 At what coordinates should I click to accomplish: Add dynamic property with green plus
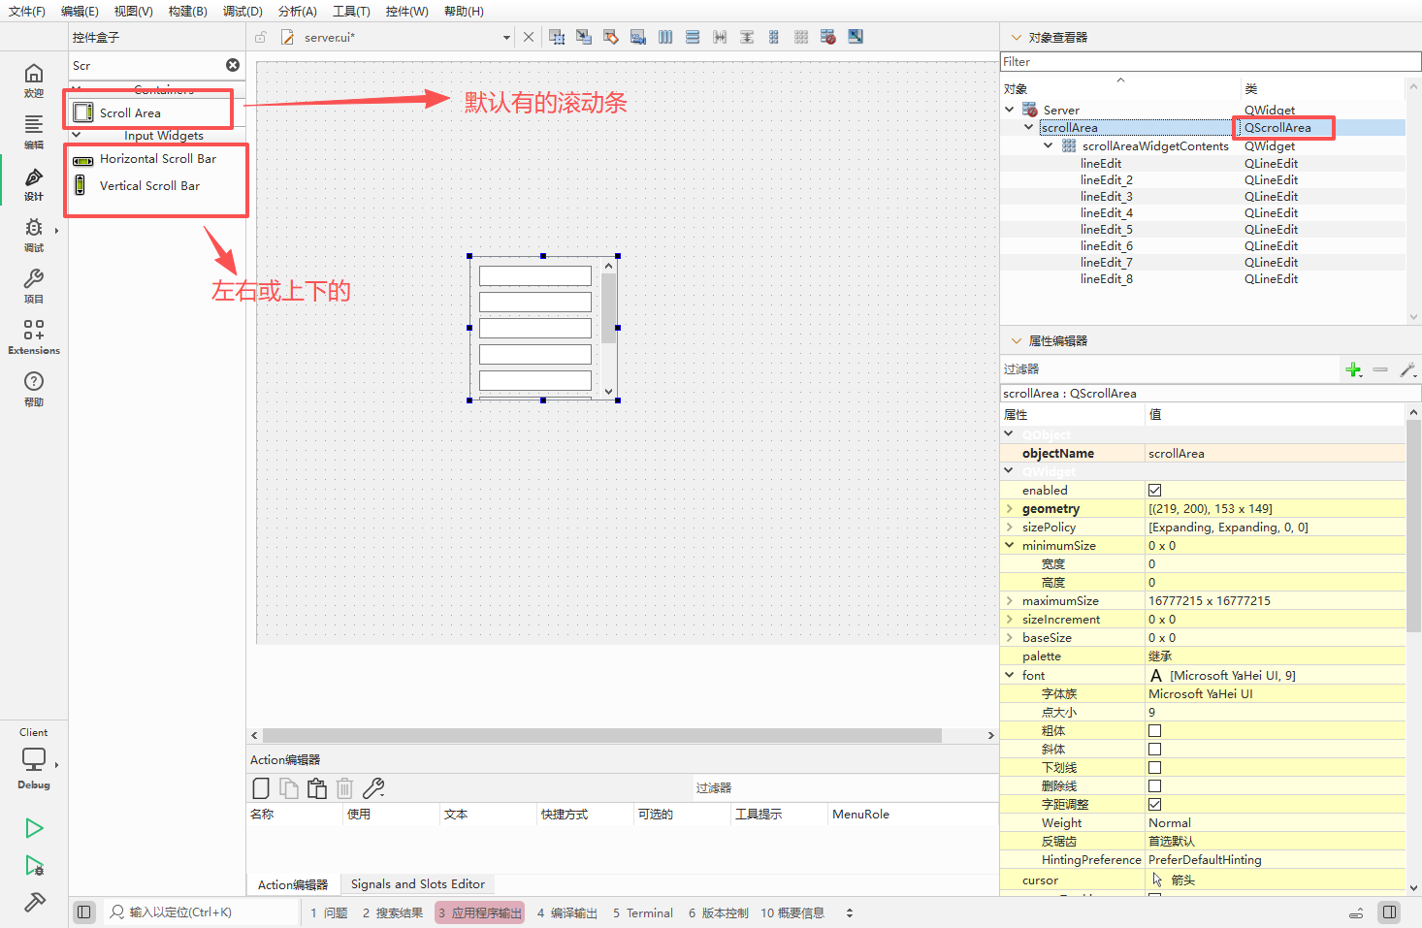(1354, 369)
